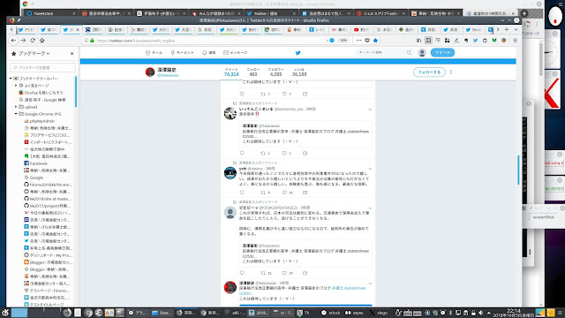Open the Firefox hamburger menu
Screen dimensions: 565x318
click(516, 41)
